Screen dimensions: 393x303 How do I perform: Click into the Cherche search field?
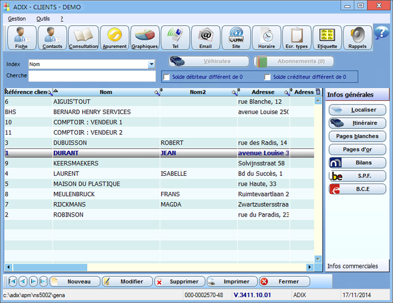[92, 76]
